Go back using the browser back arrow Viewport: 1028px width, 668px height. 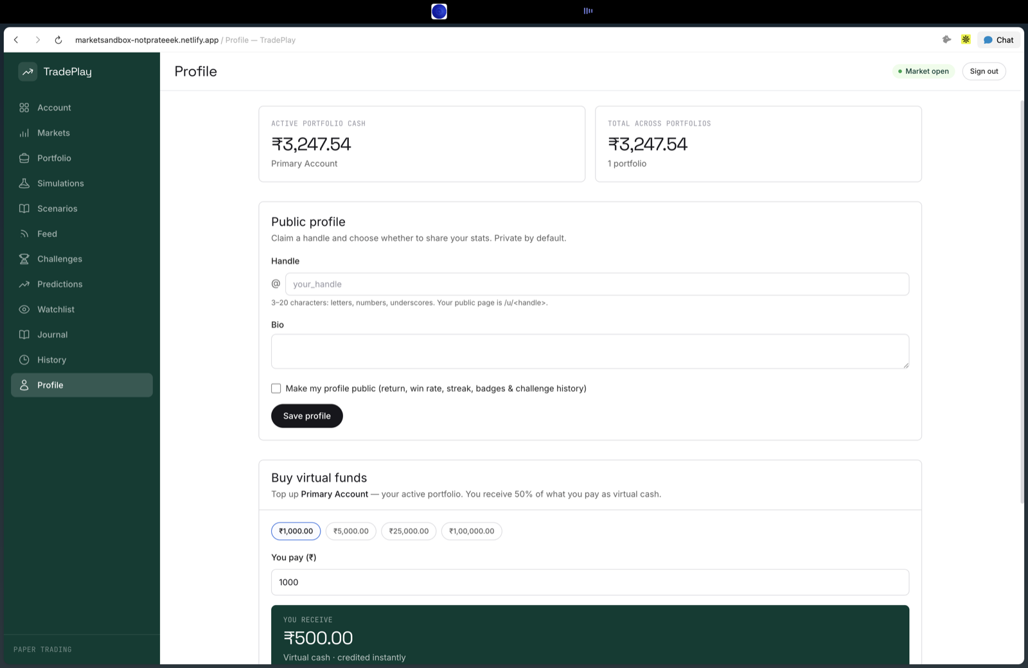coord(17,40)
